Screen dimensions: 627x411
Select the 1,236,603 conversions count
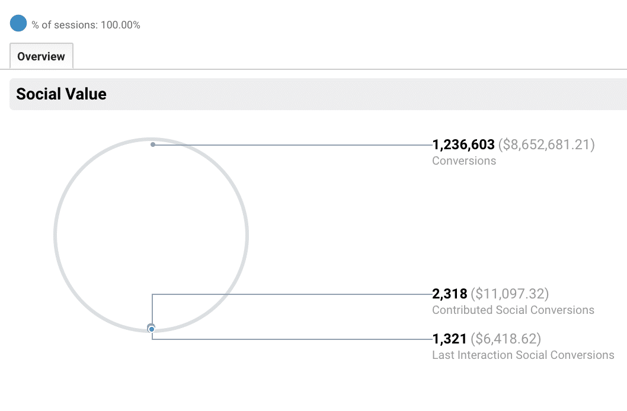pos(463,145)
